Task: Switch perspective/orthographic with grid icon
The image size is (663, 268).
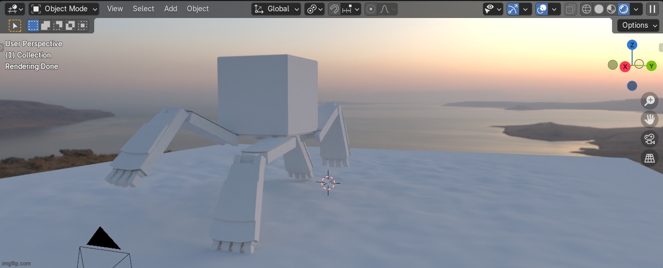Action: point(650,158)
